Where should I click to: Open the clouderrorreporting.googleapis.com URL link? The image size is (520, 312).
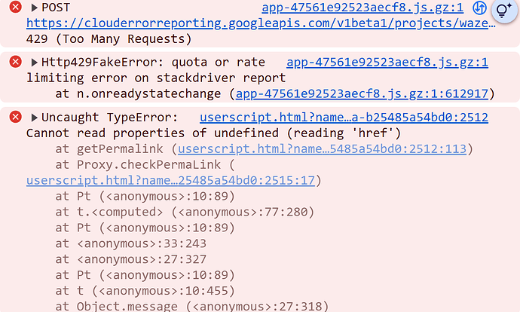(261, 23)
